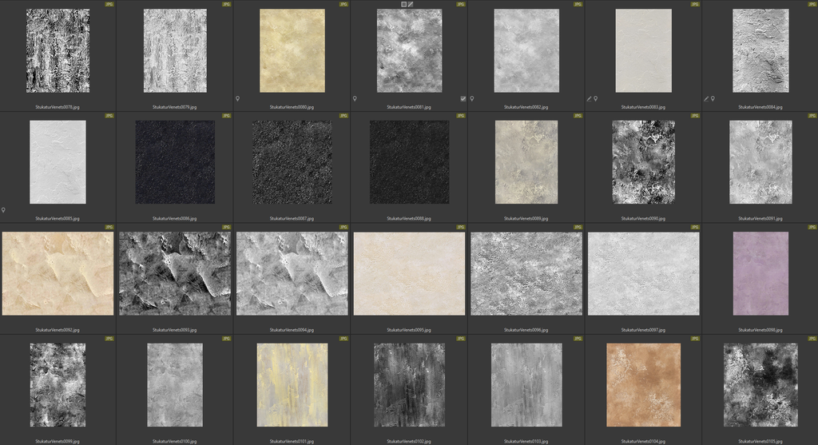Screen dimensions: 818x445
Task: Click the JPG badge on StukaturVenets0078
Action: pyautogui.click(x=109, y=4)
